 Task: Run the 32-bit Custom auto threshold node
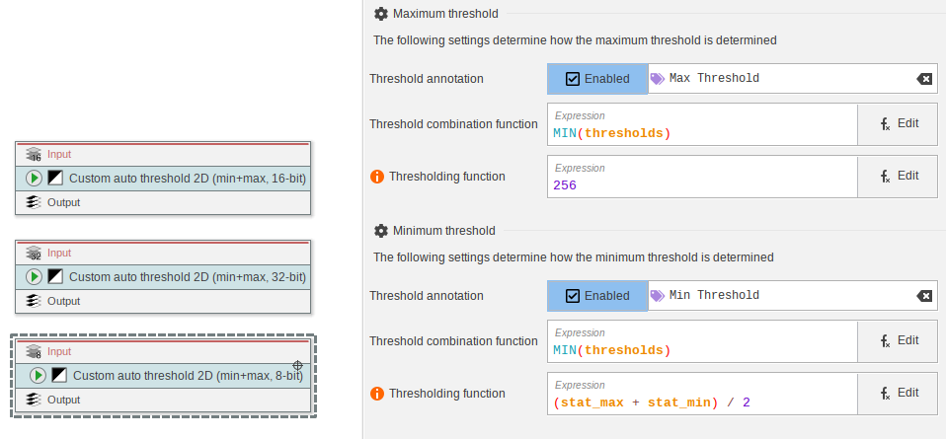coord(35,277)
